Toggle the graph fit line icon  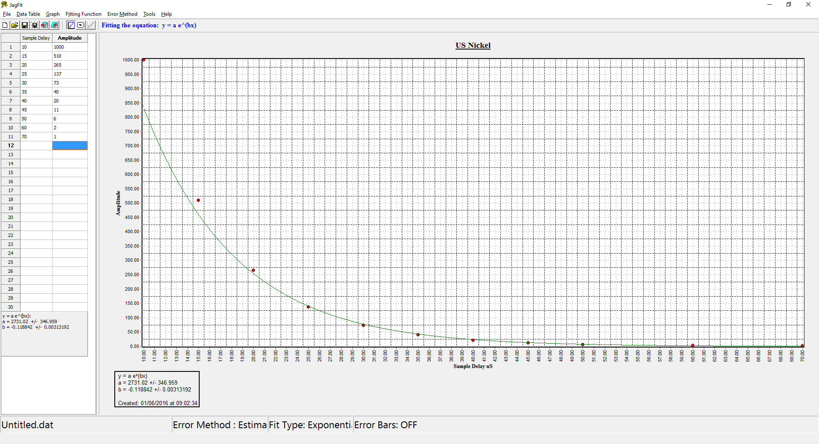[71, 25]
